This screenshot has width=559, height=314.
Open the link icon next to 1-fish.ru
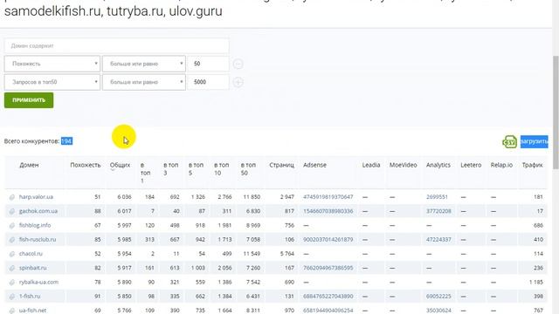pos(11,297)
